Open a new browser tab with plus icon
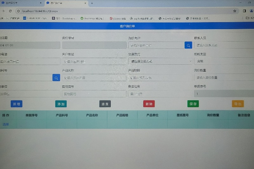The width and height of the screenshot is (254, 169). point(92,3)
